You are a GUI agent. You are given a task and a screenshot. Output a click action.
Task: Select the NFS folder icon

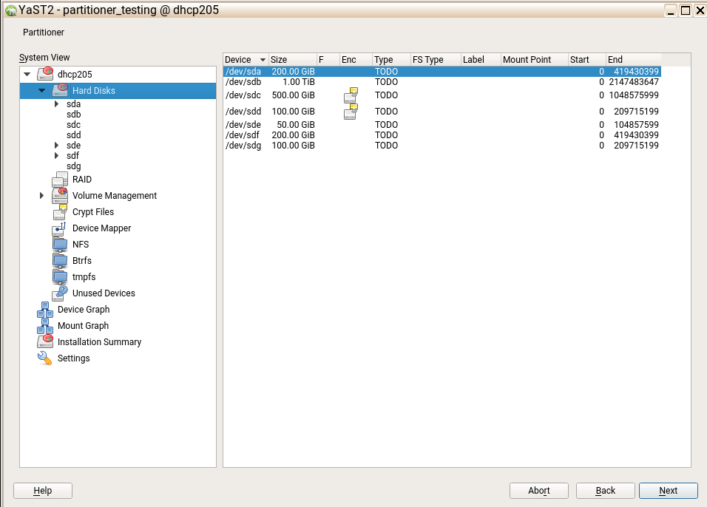pos(60,245)
